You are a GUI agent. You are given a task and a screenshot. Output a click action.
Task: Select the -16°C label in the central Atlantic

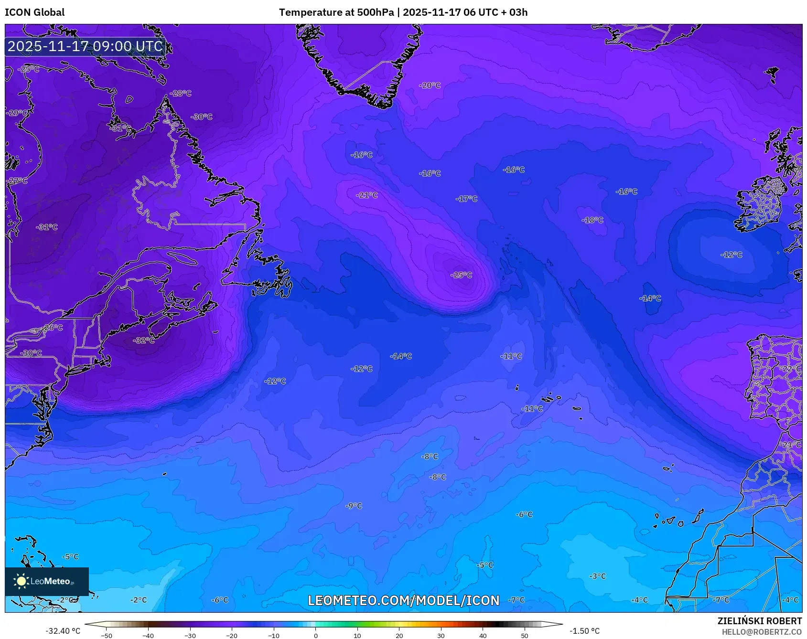(x=429, y=174)
